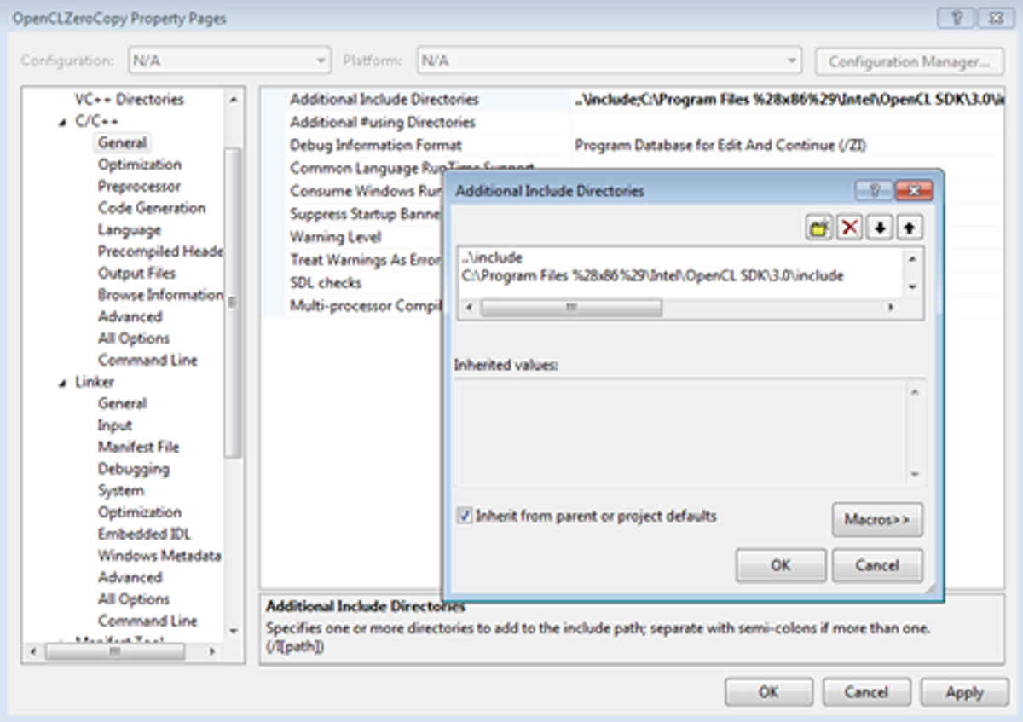Move the selected include path down

click(879, 227)
